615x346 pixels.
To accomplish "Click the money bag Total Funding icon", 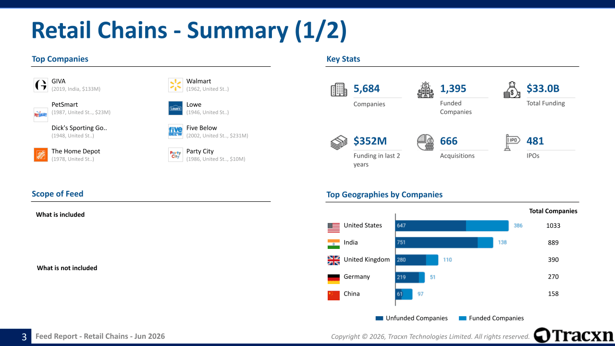I will coord(512,90).
